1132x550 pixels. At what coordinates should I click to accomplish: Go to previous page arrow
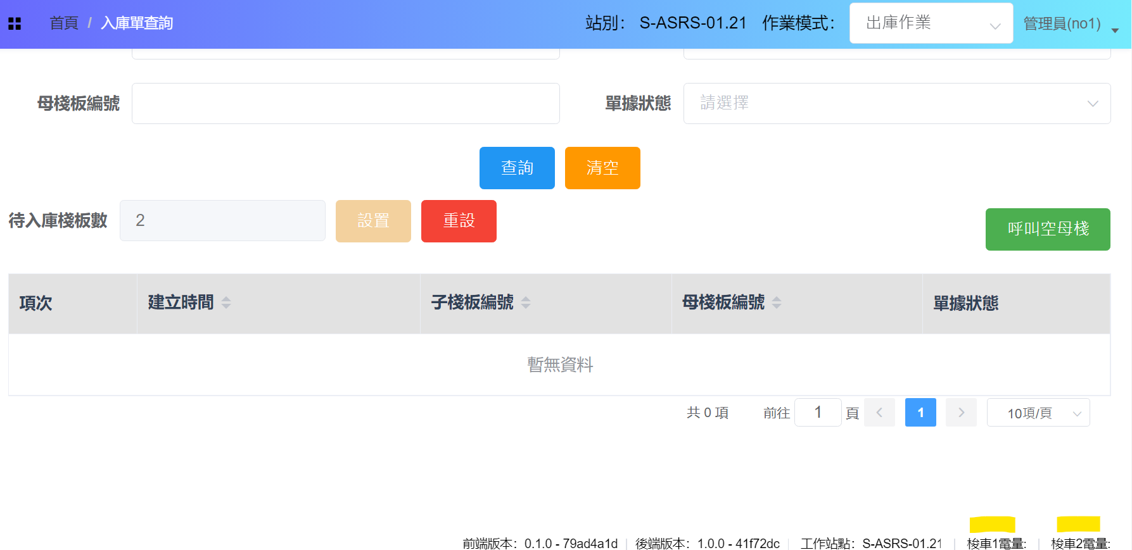point(879,413)
